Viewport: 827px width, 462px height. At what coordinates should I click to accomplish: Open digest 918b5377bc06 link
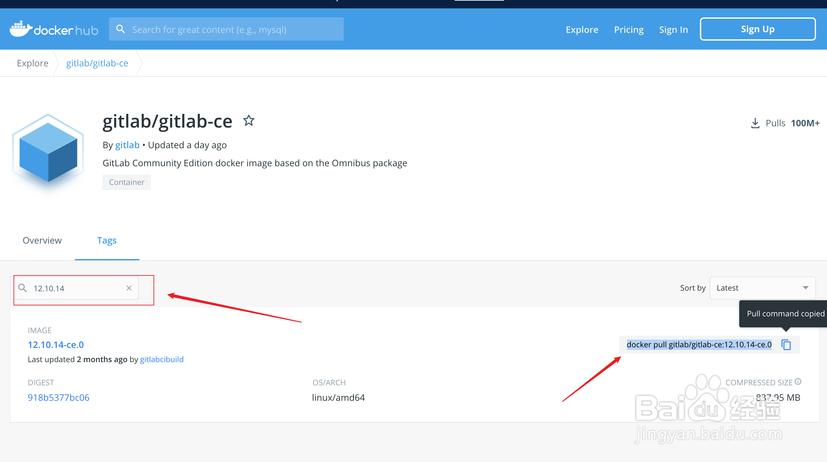click(x=58, y=397)
